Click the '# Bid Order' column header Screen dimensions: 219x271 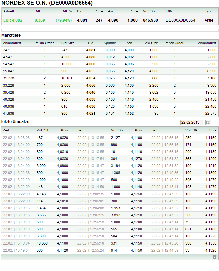[45, 43]
